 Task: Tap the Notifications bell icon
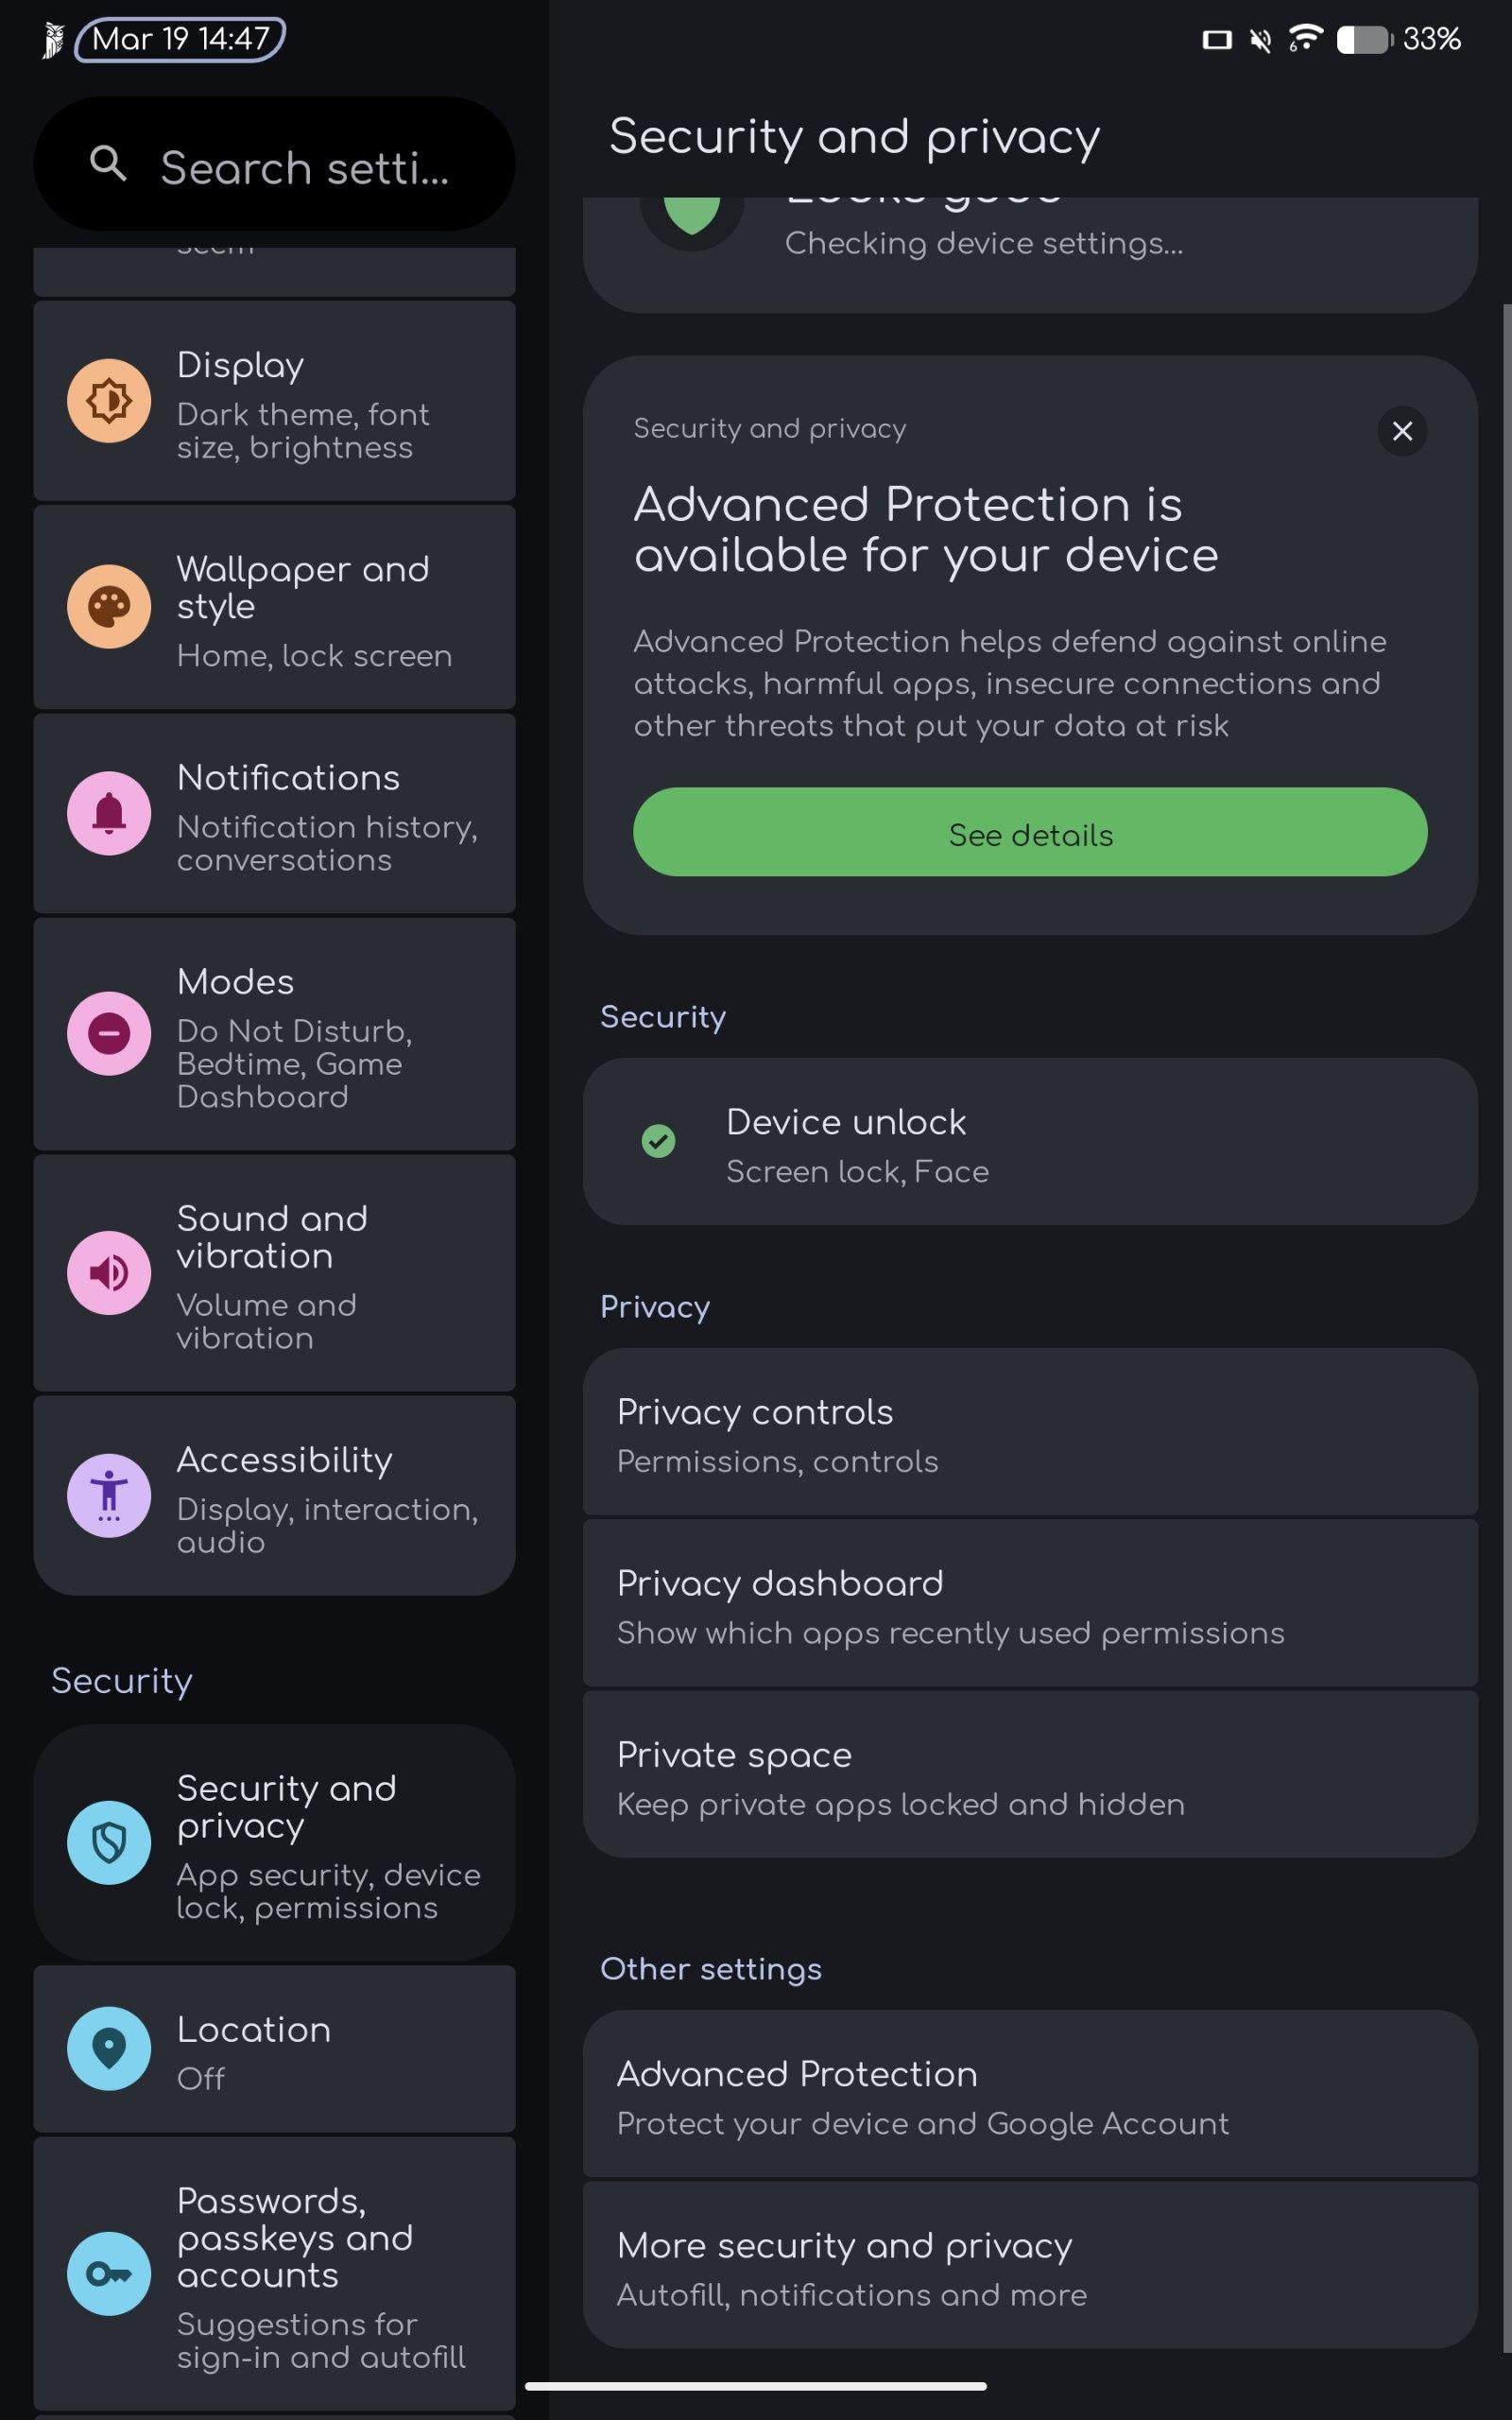pyautogui.click(x=109, y=813)
